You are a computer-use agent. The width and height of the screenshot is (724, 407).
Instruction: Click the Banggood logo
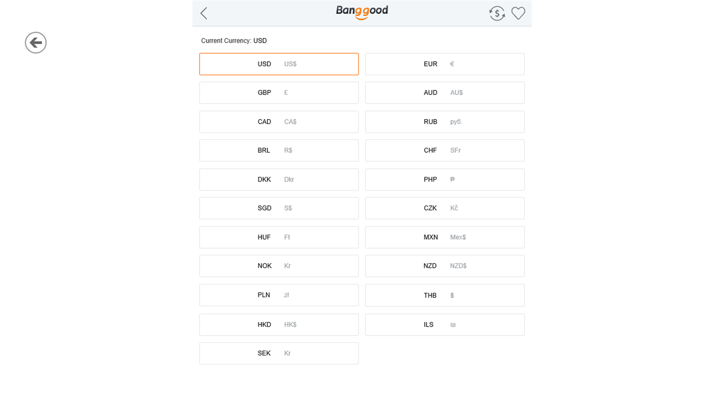[362, 12]
